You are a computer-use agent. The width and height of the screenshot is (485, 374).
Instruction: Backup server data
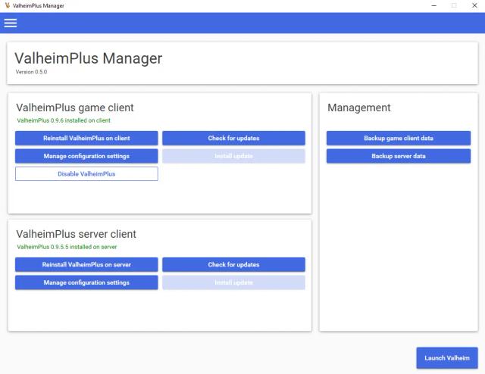pos(399,156)
